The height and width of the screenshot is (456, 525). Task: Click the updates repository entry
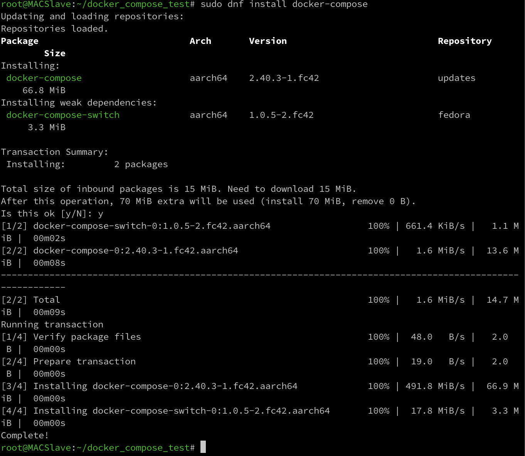456,78
